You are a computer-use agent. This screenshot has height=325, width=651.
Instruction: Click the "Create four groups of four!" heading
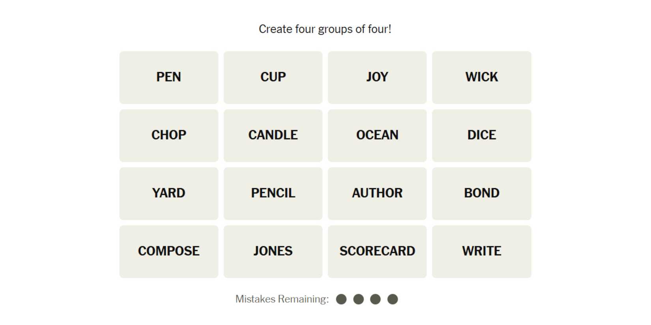click(325, 29)
